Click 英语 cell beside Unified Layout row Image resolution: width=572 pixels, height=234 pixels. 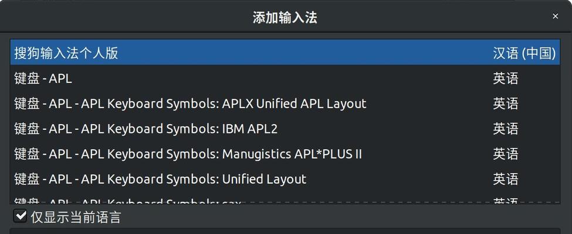[x=506, y=179]
